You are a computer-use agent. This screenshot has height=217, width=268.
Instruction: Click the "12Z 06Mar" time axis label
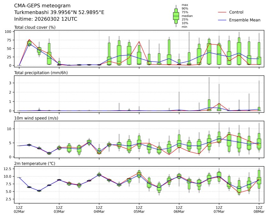pos(179,210)
